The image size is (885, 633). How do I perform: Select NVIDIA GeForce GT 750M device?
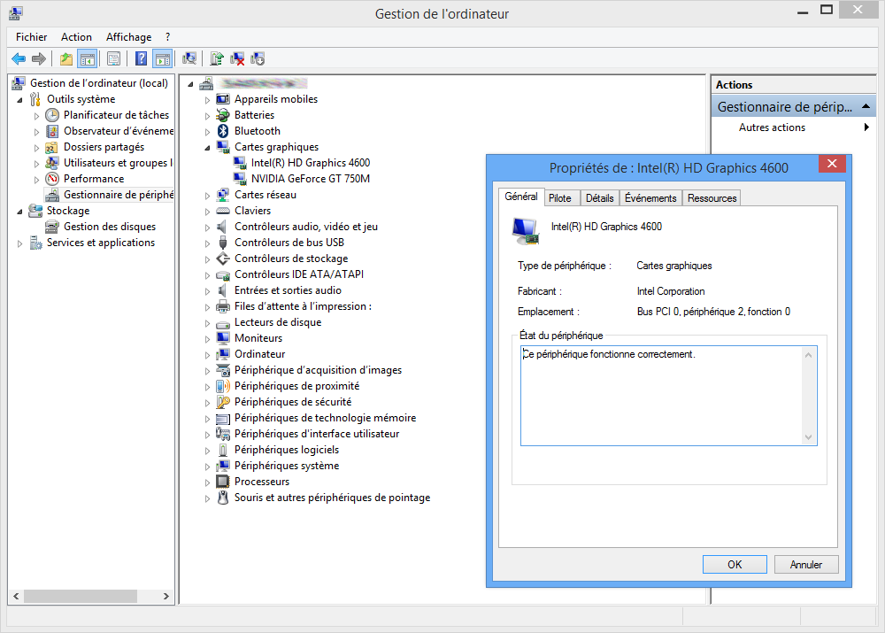tap(310, 179)
